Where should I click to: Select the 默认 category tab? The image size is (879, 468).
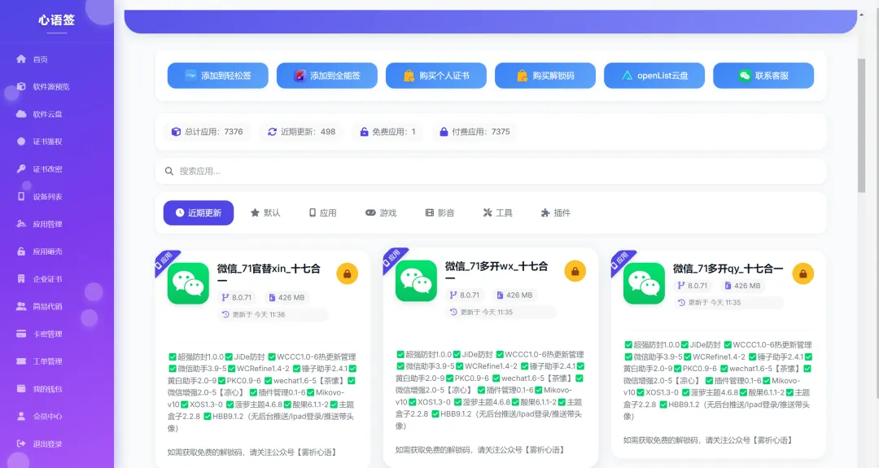click(x=265, y=213)
